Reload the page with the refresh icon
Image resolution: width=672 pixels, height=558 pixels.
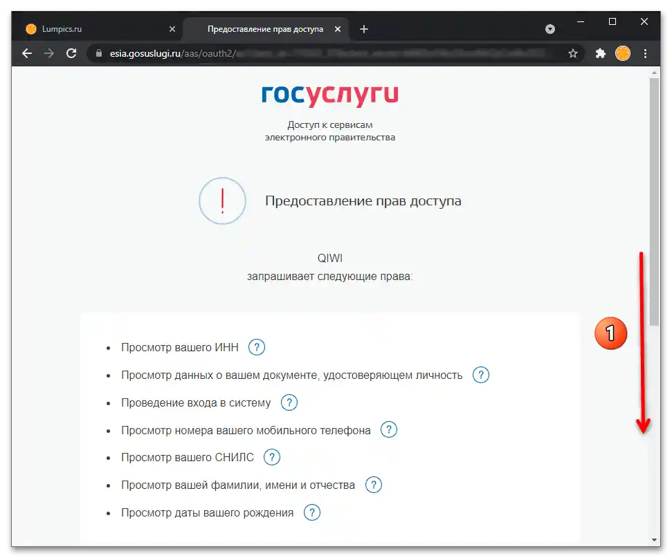pyautogui.click(x=71, y=53)
